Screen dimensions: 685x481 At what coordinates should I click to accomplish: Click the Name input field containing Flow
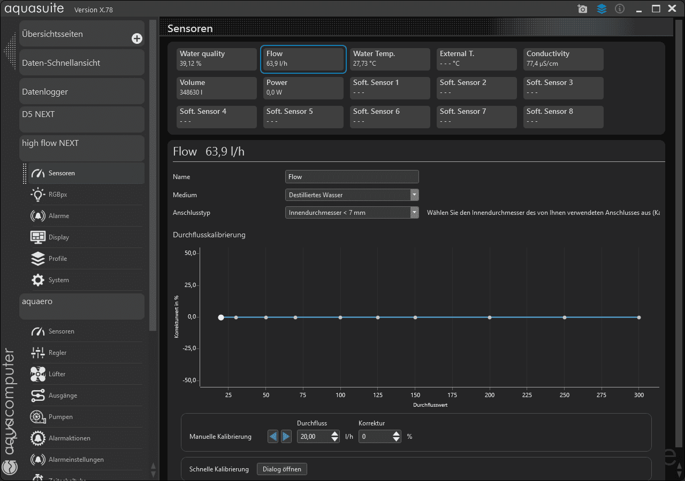pyautogui.click(x=352, y=177)
